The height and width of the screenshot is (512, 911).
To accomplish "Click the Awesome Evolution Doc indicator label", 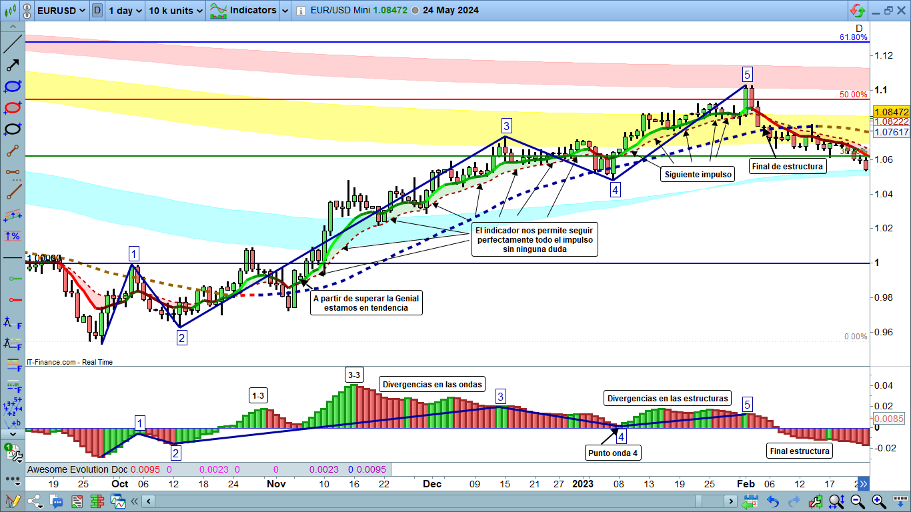I will 77,469.
